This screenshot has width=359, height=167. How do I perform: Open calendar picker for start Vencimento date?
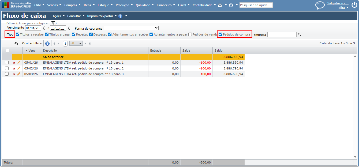[44, 28]
